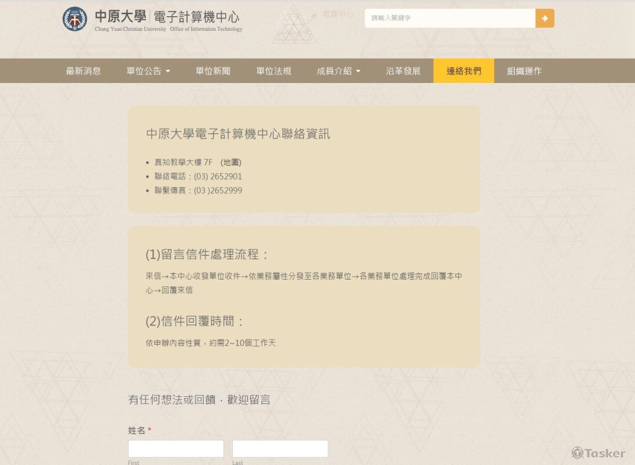The height and width of the screenshot is (465, 635).
Task: Select the highlighted 連絡我們 tab
Action: coord(463,71)
